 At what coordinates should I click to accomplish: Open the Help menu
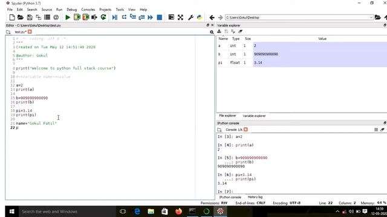point(143,10)
